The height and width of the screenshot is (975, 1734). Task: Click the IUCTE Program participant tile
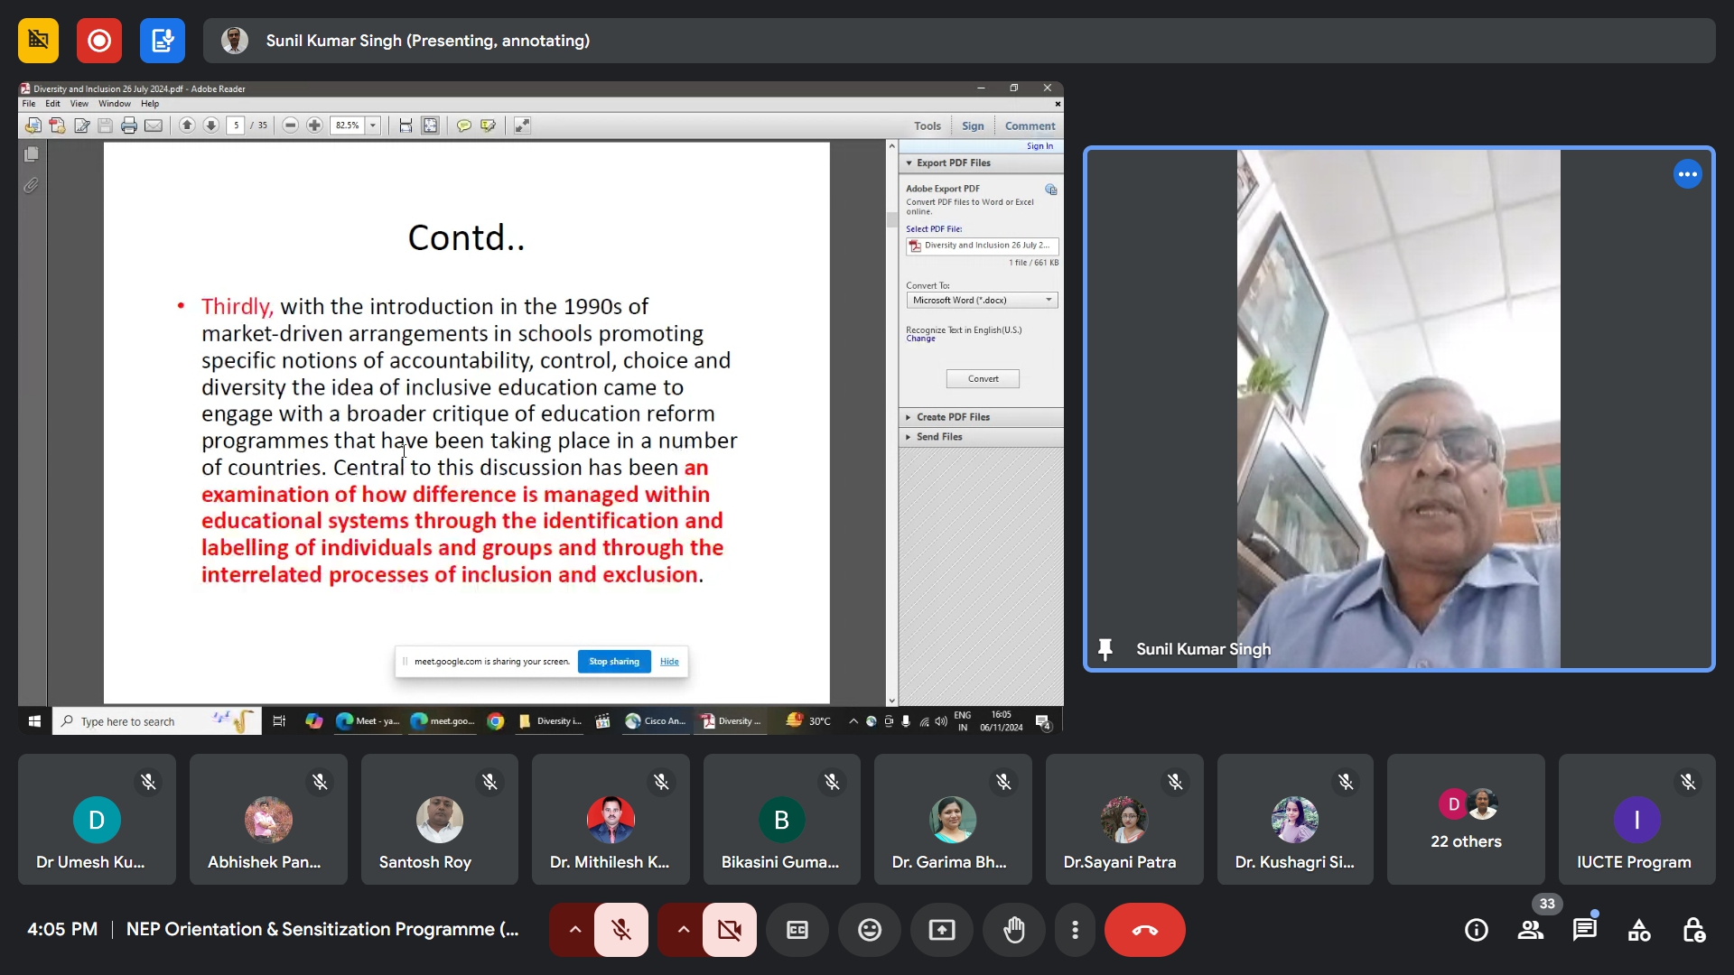click(x=1636, y=819)
